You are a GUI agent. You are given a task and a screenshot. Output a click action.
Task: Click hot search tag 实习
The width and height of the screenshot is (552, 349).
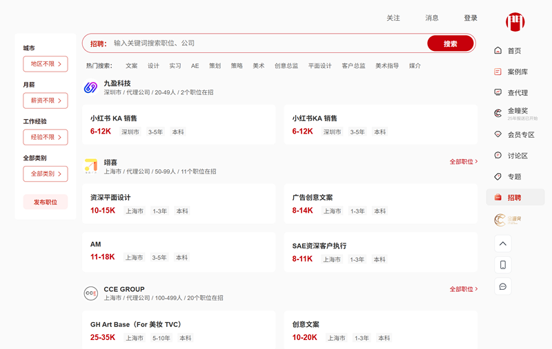click(x=175, y=65)
